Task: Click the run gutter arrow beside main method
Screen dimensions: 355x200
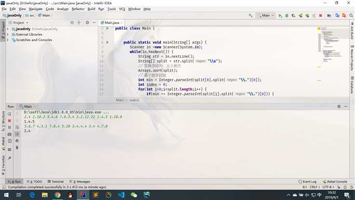Action: (107, 42)
